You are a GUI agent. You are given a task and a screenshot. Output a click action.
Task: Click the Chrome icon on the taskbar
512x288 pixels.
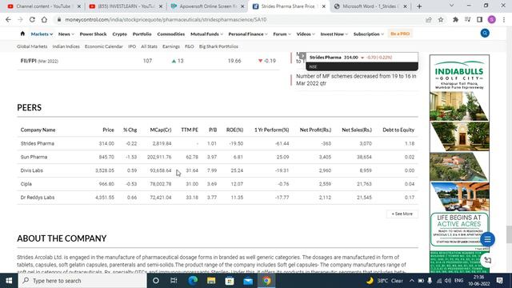point(266,281)
